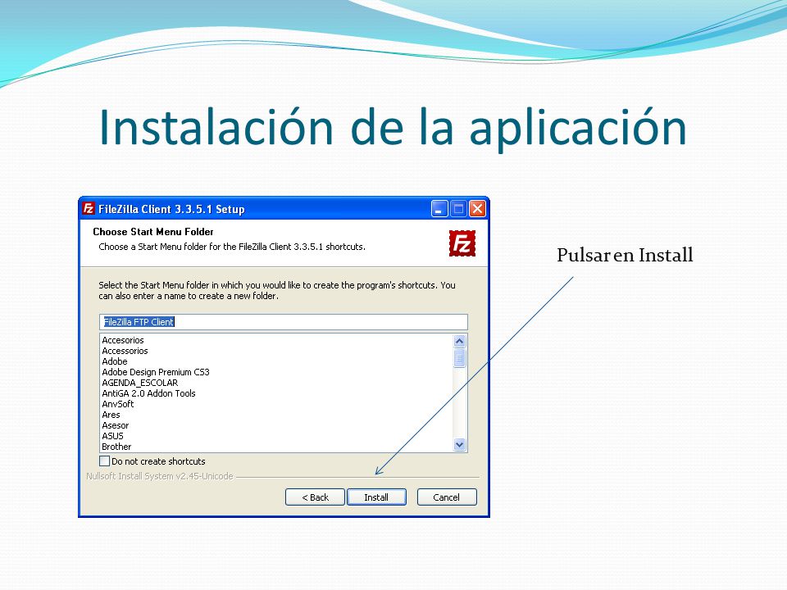Viewport: 787px width, 590px height.
Task: Click the FileZilla logo in header
Action: 462,243
